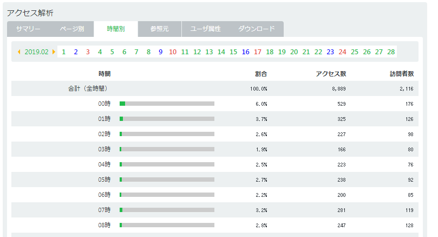Click the 訪問者数 column header
Screen dimensions: 438x237
(402, 74)
